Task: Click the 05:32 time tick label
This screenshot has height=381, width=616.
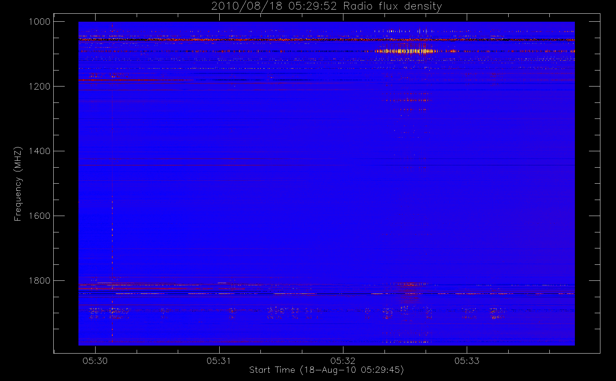Action: [343, 361]
